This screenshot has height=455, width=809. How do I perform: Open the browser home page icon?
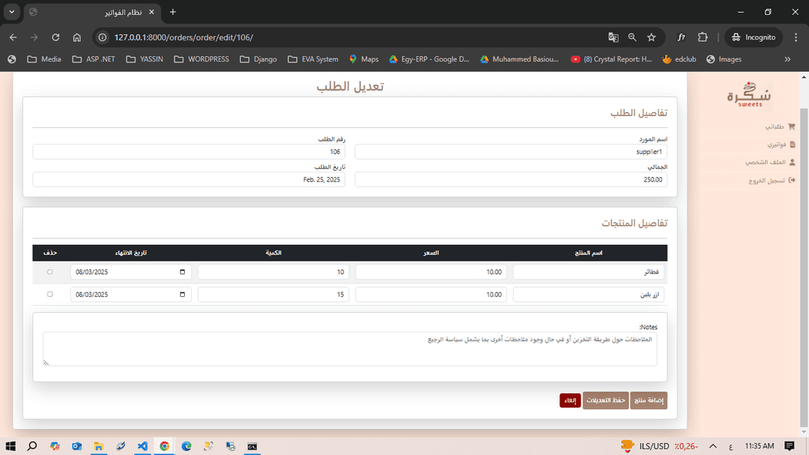coord(77,37)
